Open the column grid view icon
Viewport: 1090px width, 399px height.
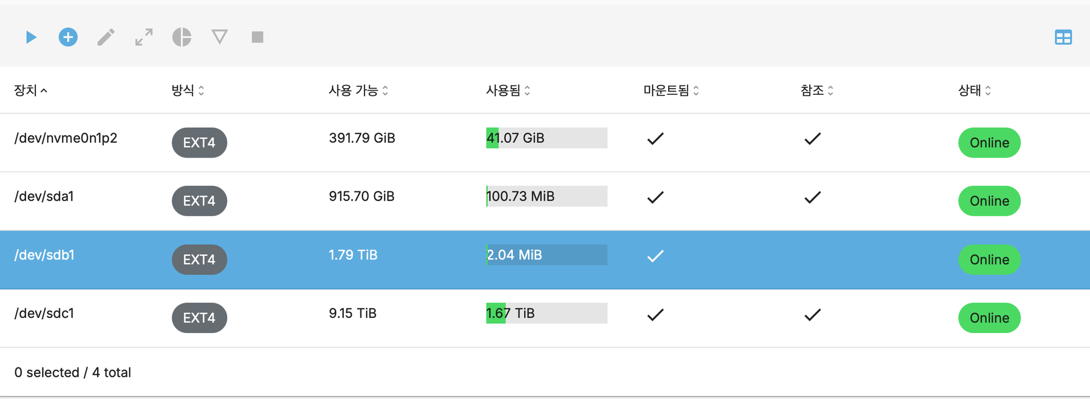pos(1063,37)
